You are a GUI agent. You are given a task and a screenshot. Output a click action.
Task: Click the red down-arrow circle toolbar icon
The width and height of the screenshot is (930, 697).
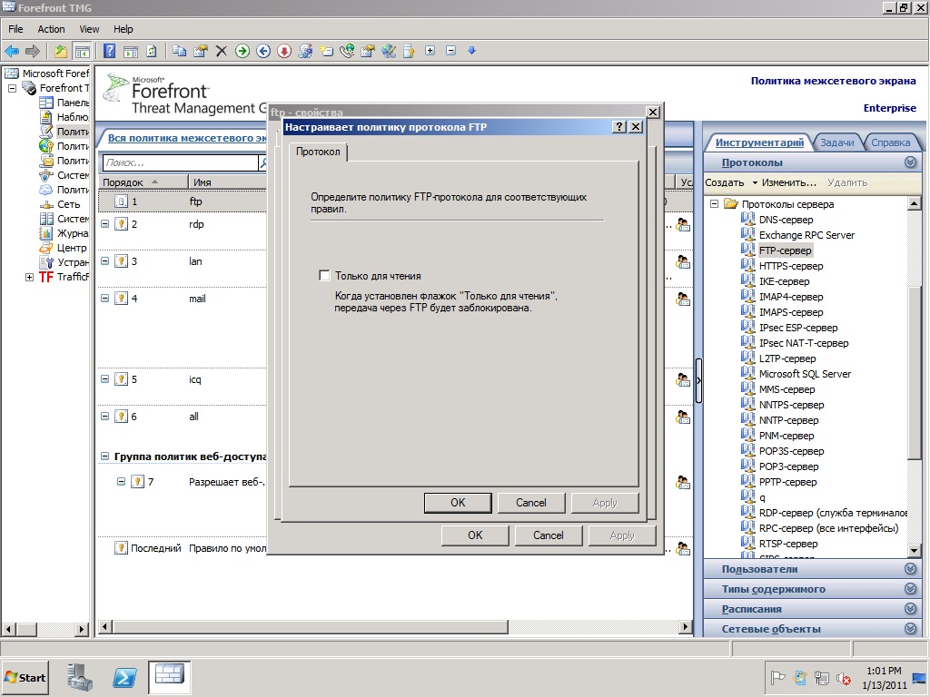pyautogui.click(x=284, y=51)
